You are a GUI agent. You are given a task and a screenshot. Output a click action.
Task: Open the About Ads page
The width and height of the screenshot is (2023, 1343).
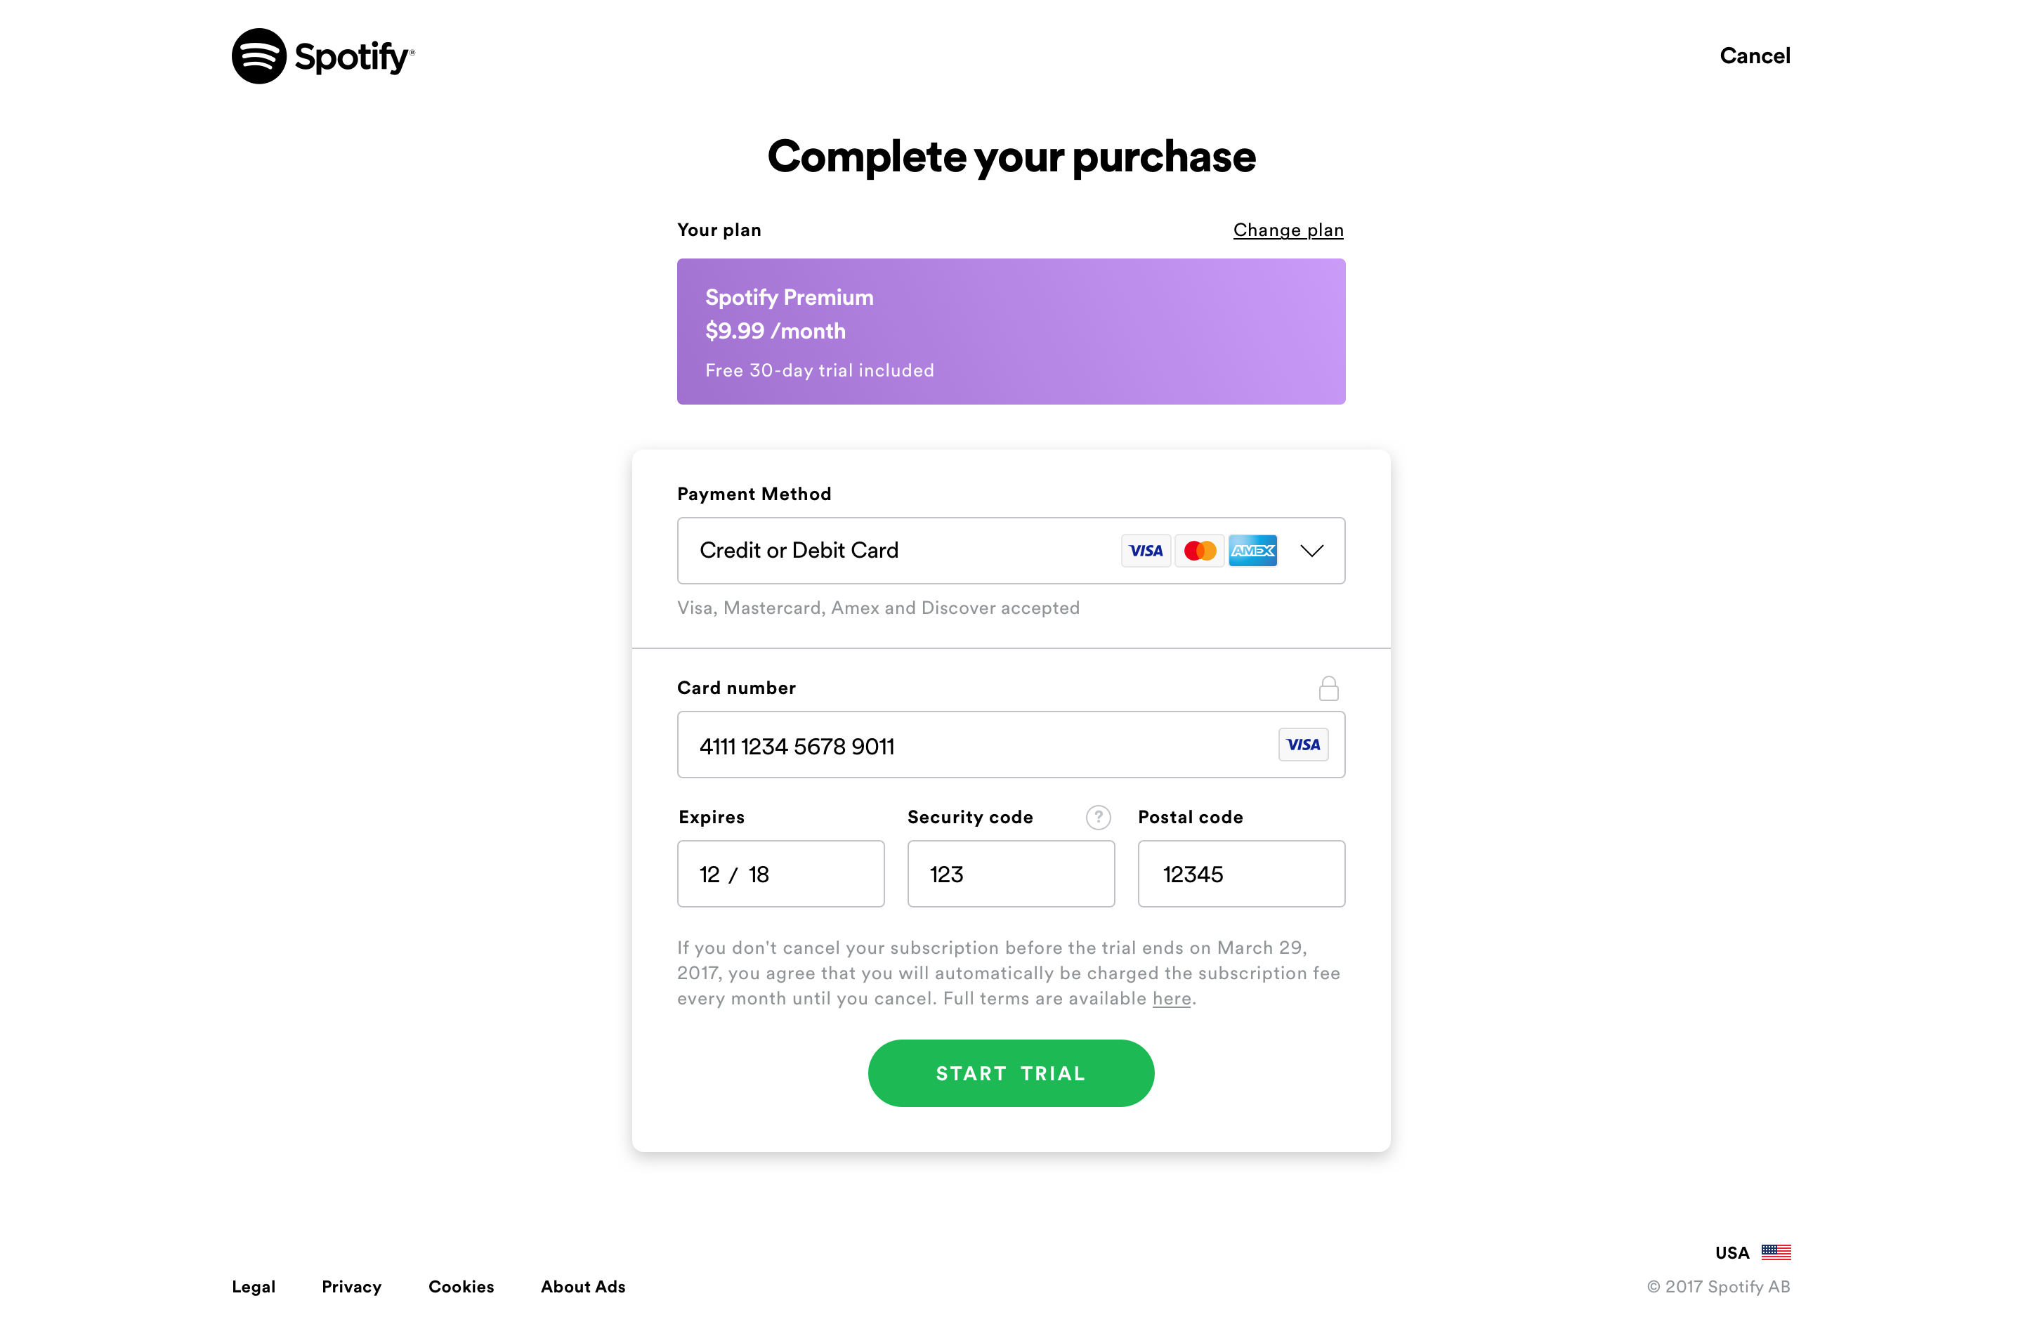pos(582,1287)
